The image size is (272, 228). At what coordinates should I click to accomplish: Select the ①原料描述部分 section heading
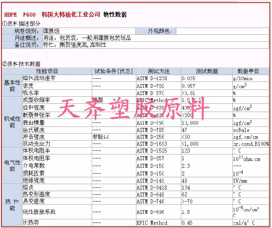coord(21,24)
